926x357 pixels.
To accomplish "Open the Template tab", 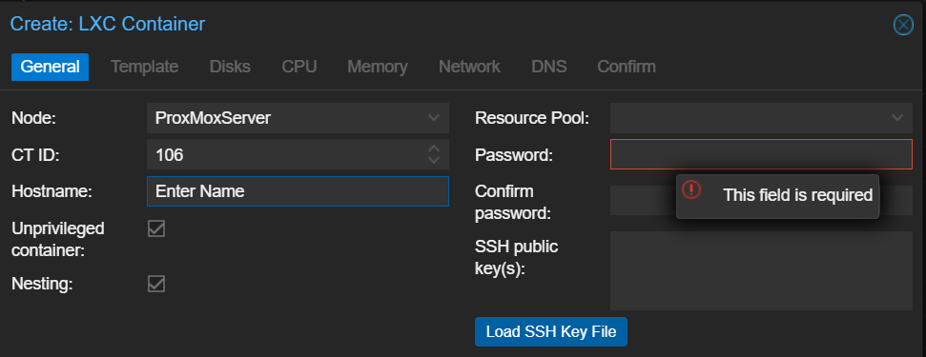I will 145,67.
